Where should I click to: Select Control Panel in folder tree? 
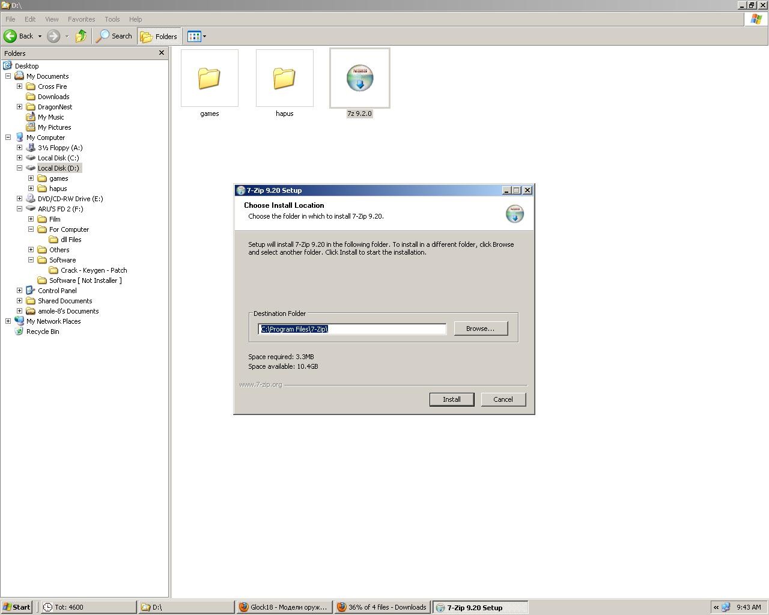(56, 291)
